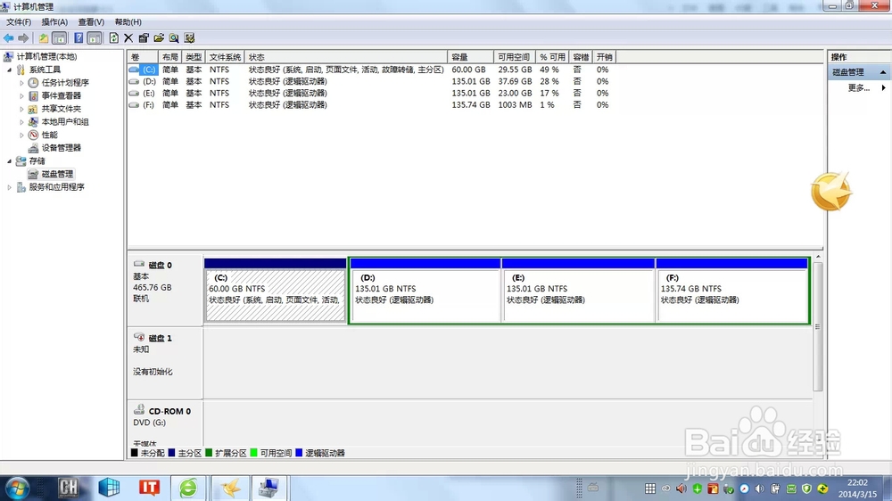Click the 未分配 black legend swatch
This screenshot has height=501, width=892.
click(135, 453)
